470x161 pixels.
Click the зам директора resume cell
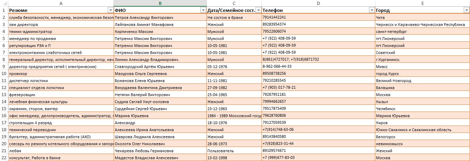click(61, 24)
